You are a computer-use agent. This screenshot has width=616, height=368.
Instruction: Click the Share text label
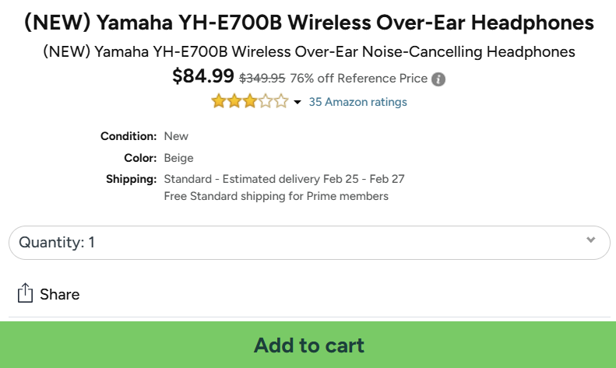[x=60, y=294]
